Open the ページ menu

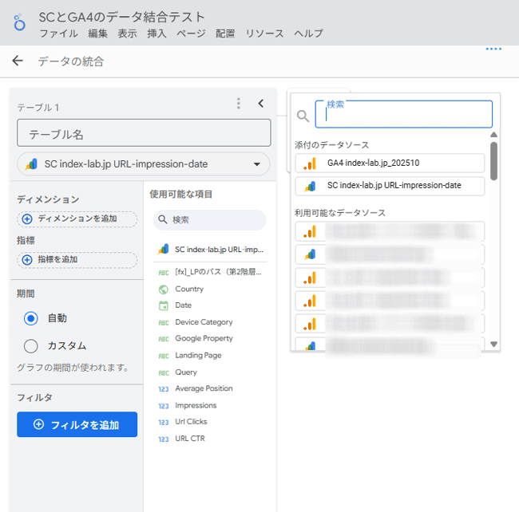191,33
